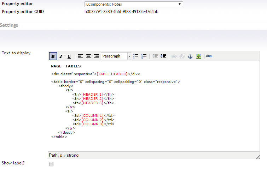Insert a numbered list

(x=144, y=56)
